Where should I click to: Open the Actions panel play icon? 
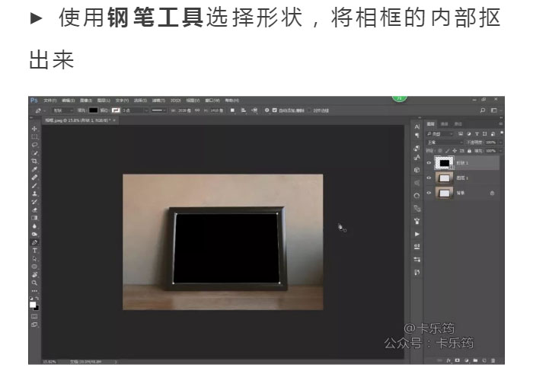coord(417,234)
